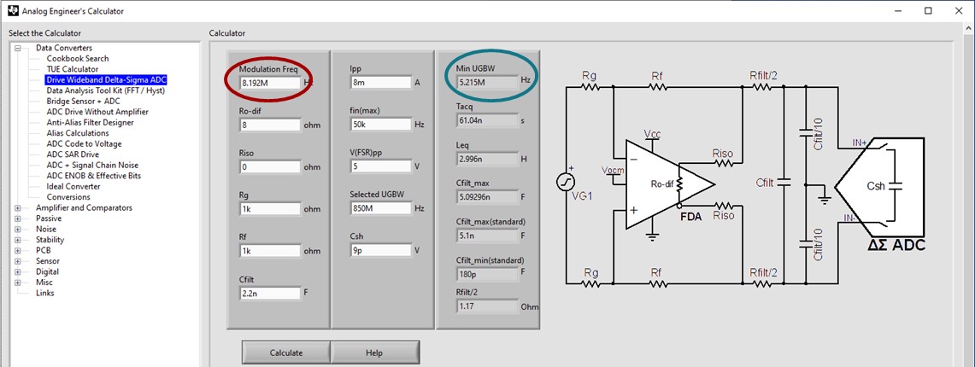Maximize the Analog Engineer's Calculator window
The image size is (975, 367).
pos(928,11)
